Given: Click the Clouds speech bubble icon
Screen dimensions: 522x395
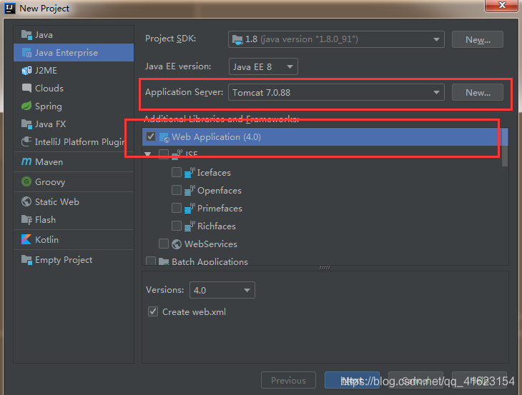Looking at the screenshot, I should [26, 88].
